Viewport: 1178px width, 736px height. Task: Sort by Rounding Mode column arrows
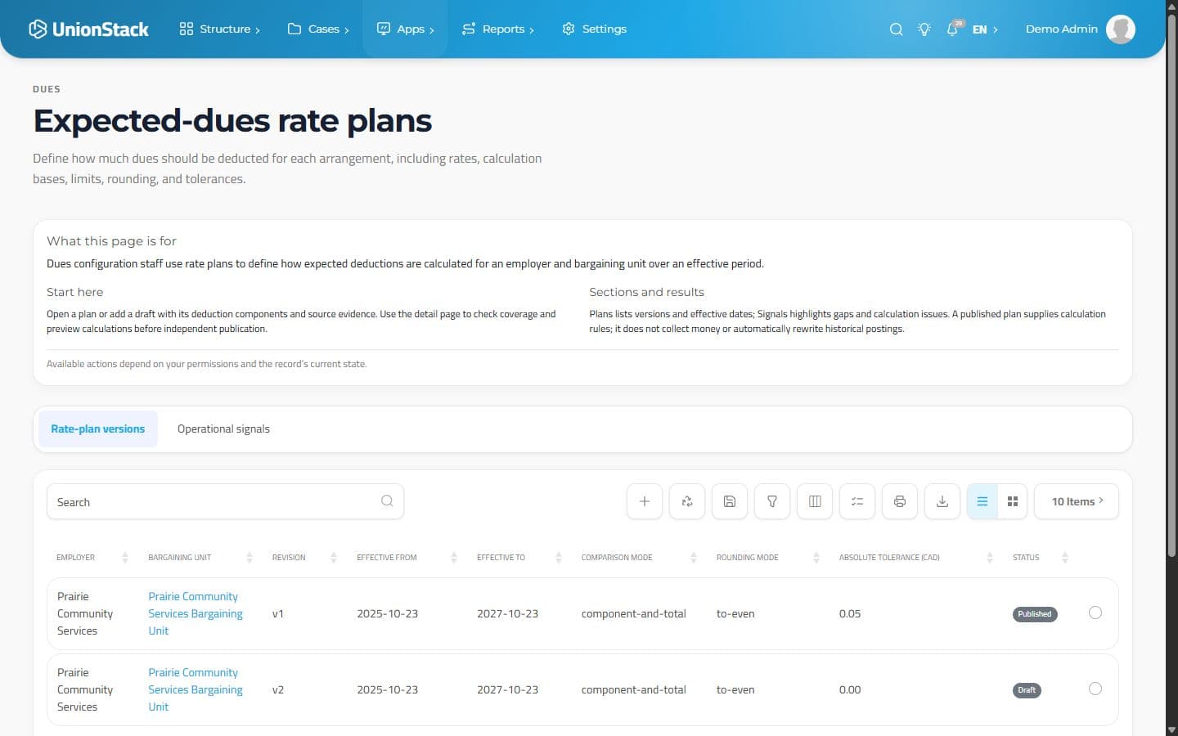(816, 558)
